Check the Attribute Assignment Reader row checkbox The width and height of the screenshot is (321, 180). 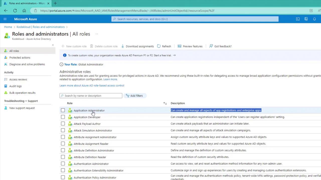point(63,144)
